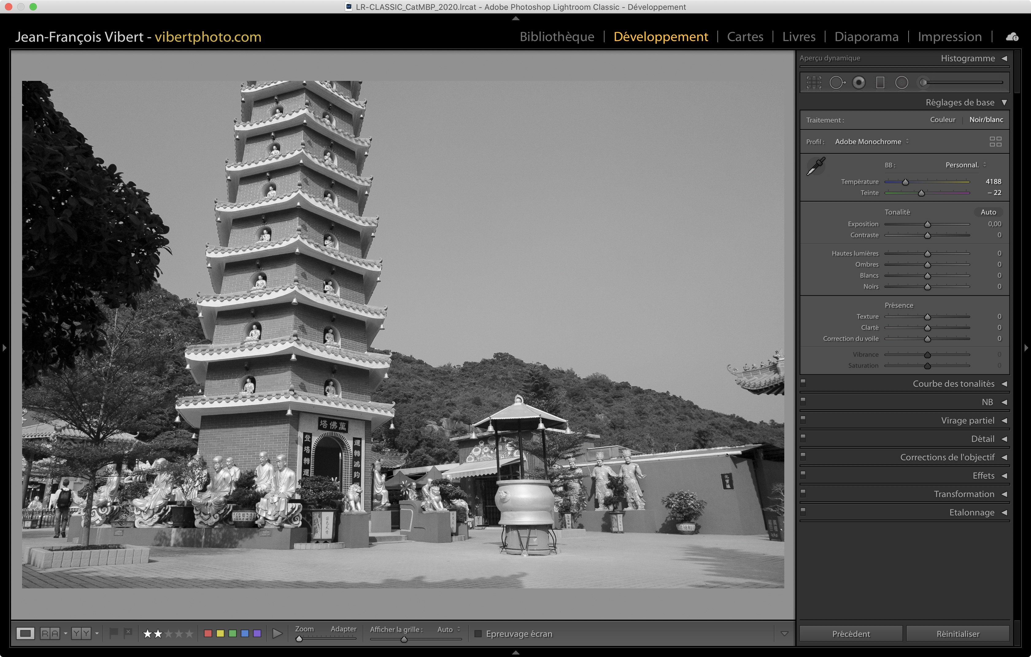This screenshot has height=657, width=1031.
Task: Expand the Effets panel
Action: pyautogui.click(x=983, y=476)
